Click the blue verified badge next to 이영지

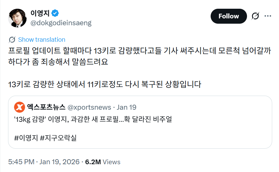tap(55, 13)
